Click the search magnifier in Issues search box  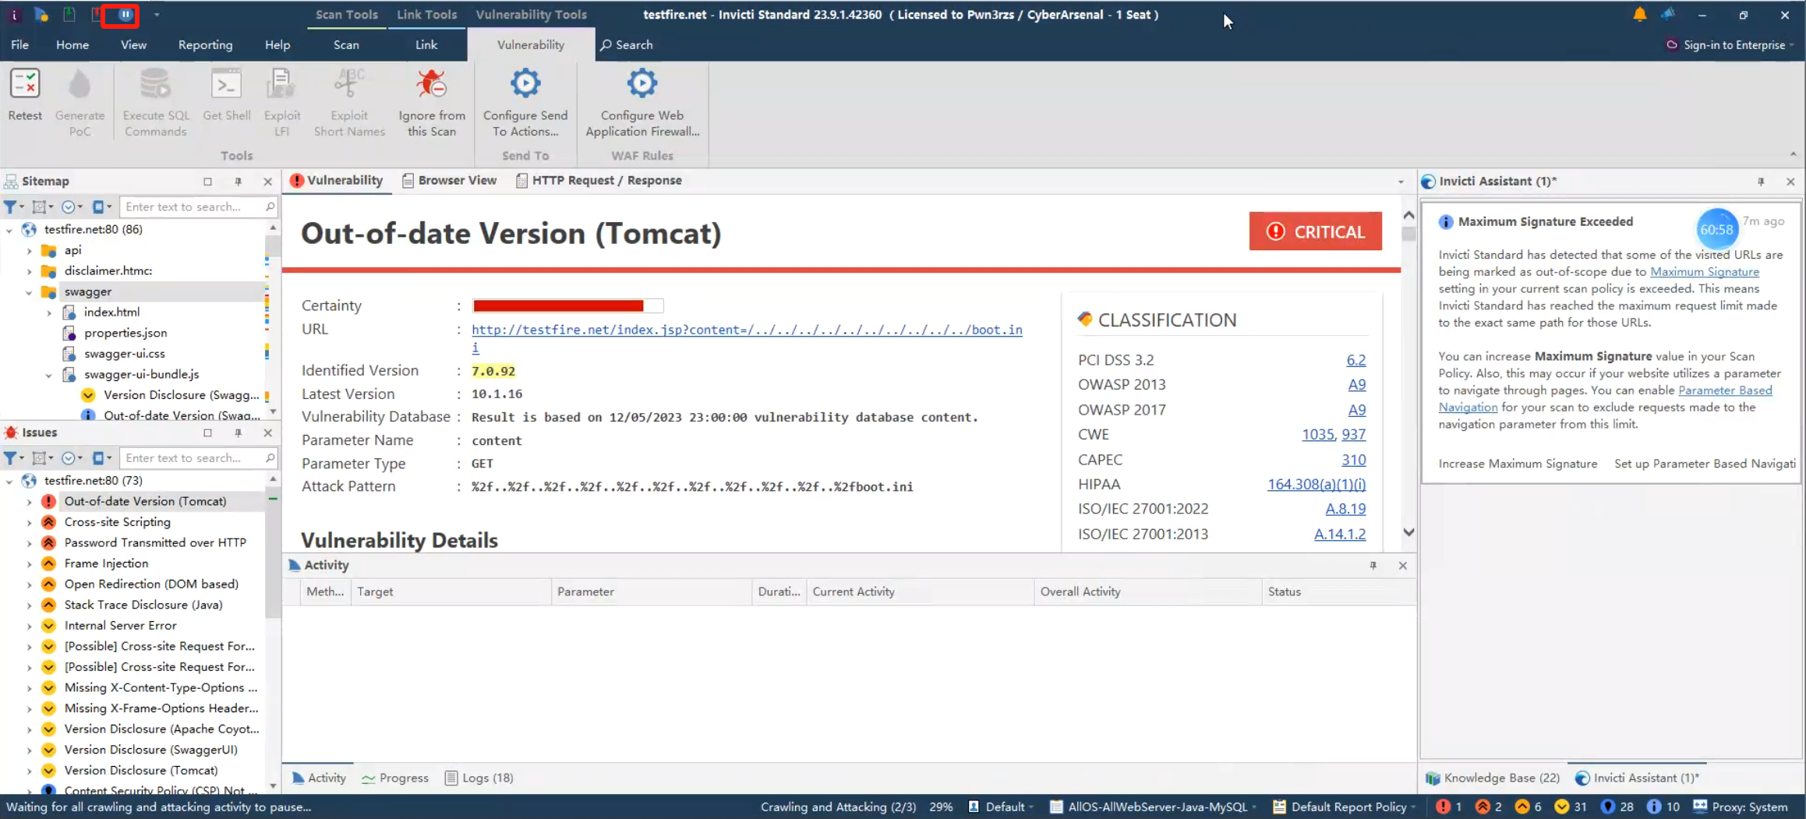(270, 458)
